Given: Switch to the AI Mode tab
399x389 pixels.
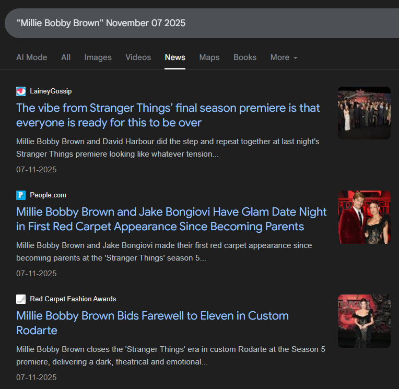Looking at the screenshot, I should click(31, 57).
